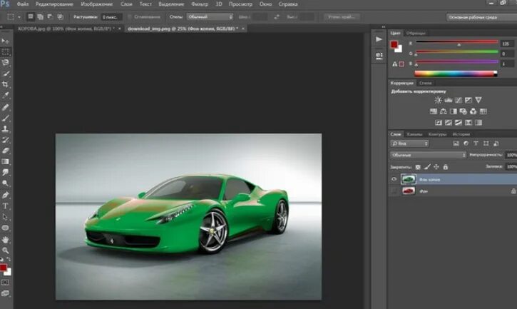Open the Файл menu
Image resolution: width=517 pixels, height=309 pixels.
tap(22, 4)
